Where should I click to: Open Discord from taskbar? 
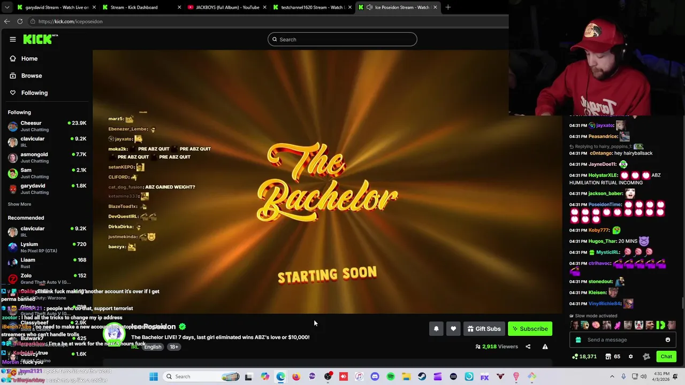375,376
